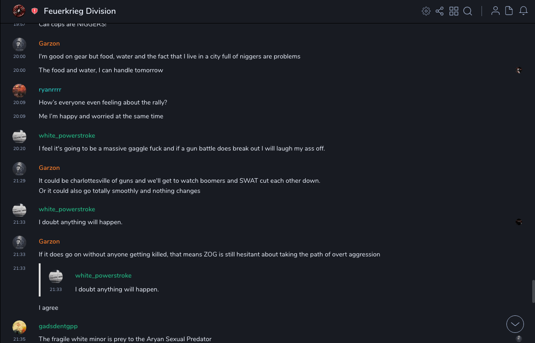The height and width of the screenshot is (343, 535).
Task: Open the members person icon
Action: click(495, 11)
